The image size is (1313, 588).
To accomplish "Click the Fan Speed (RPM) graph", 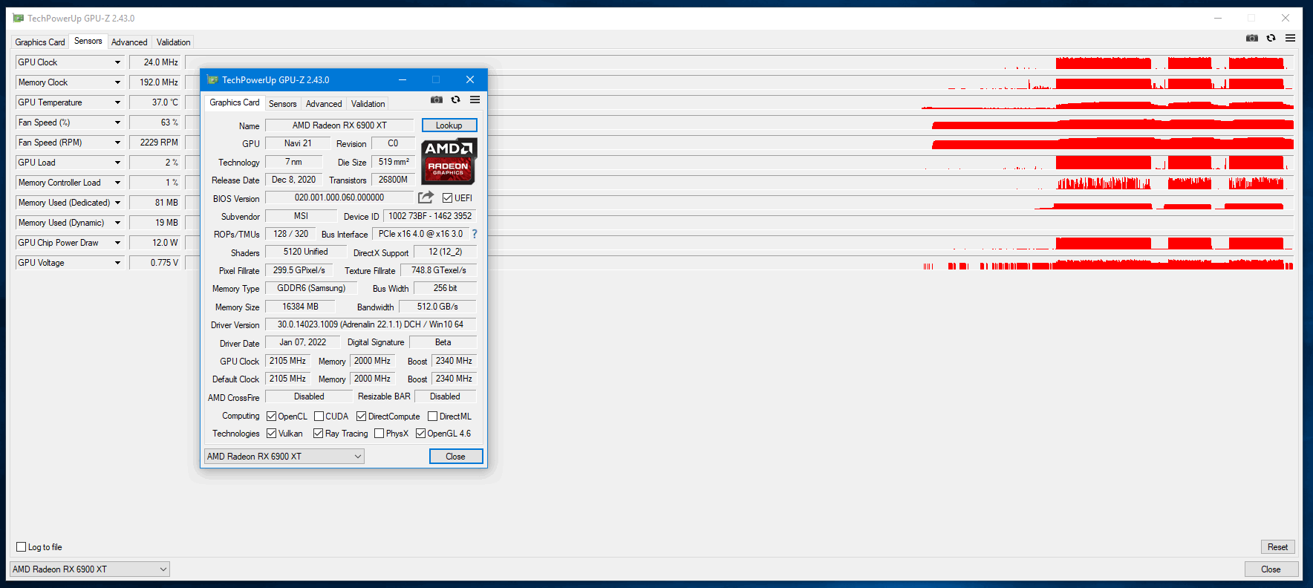I will coord(739,143).
